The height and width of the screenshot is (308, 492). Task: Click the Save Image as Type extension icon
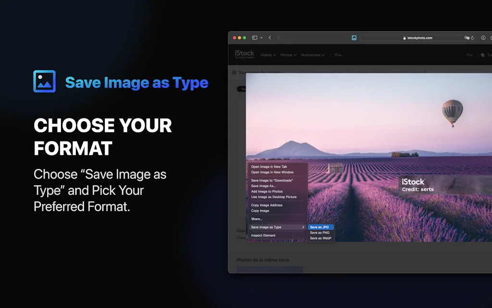click(x=45, y=81)
